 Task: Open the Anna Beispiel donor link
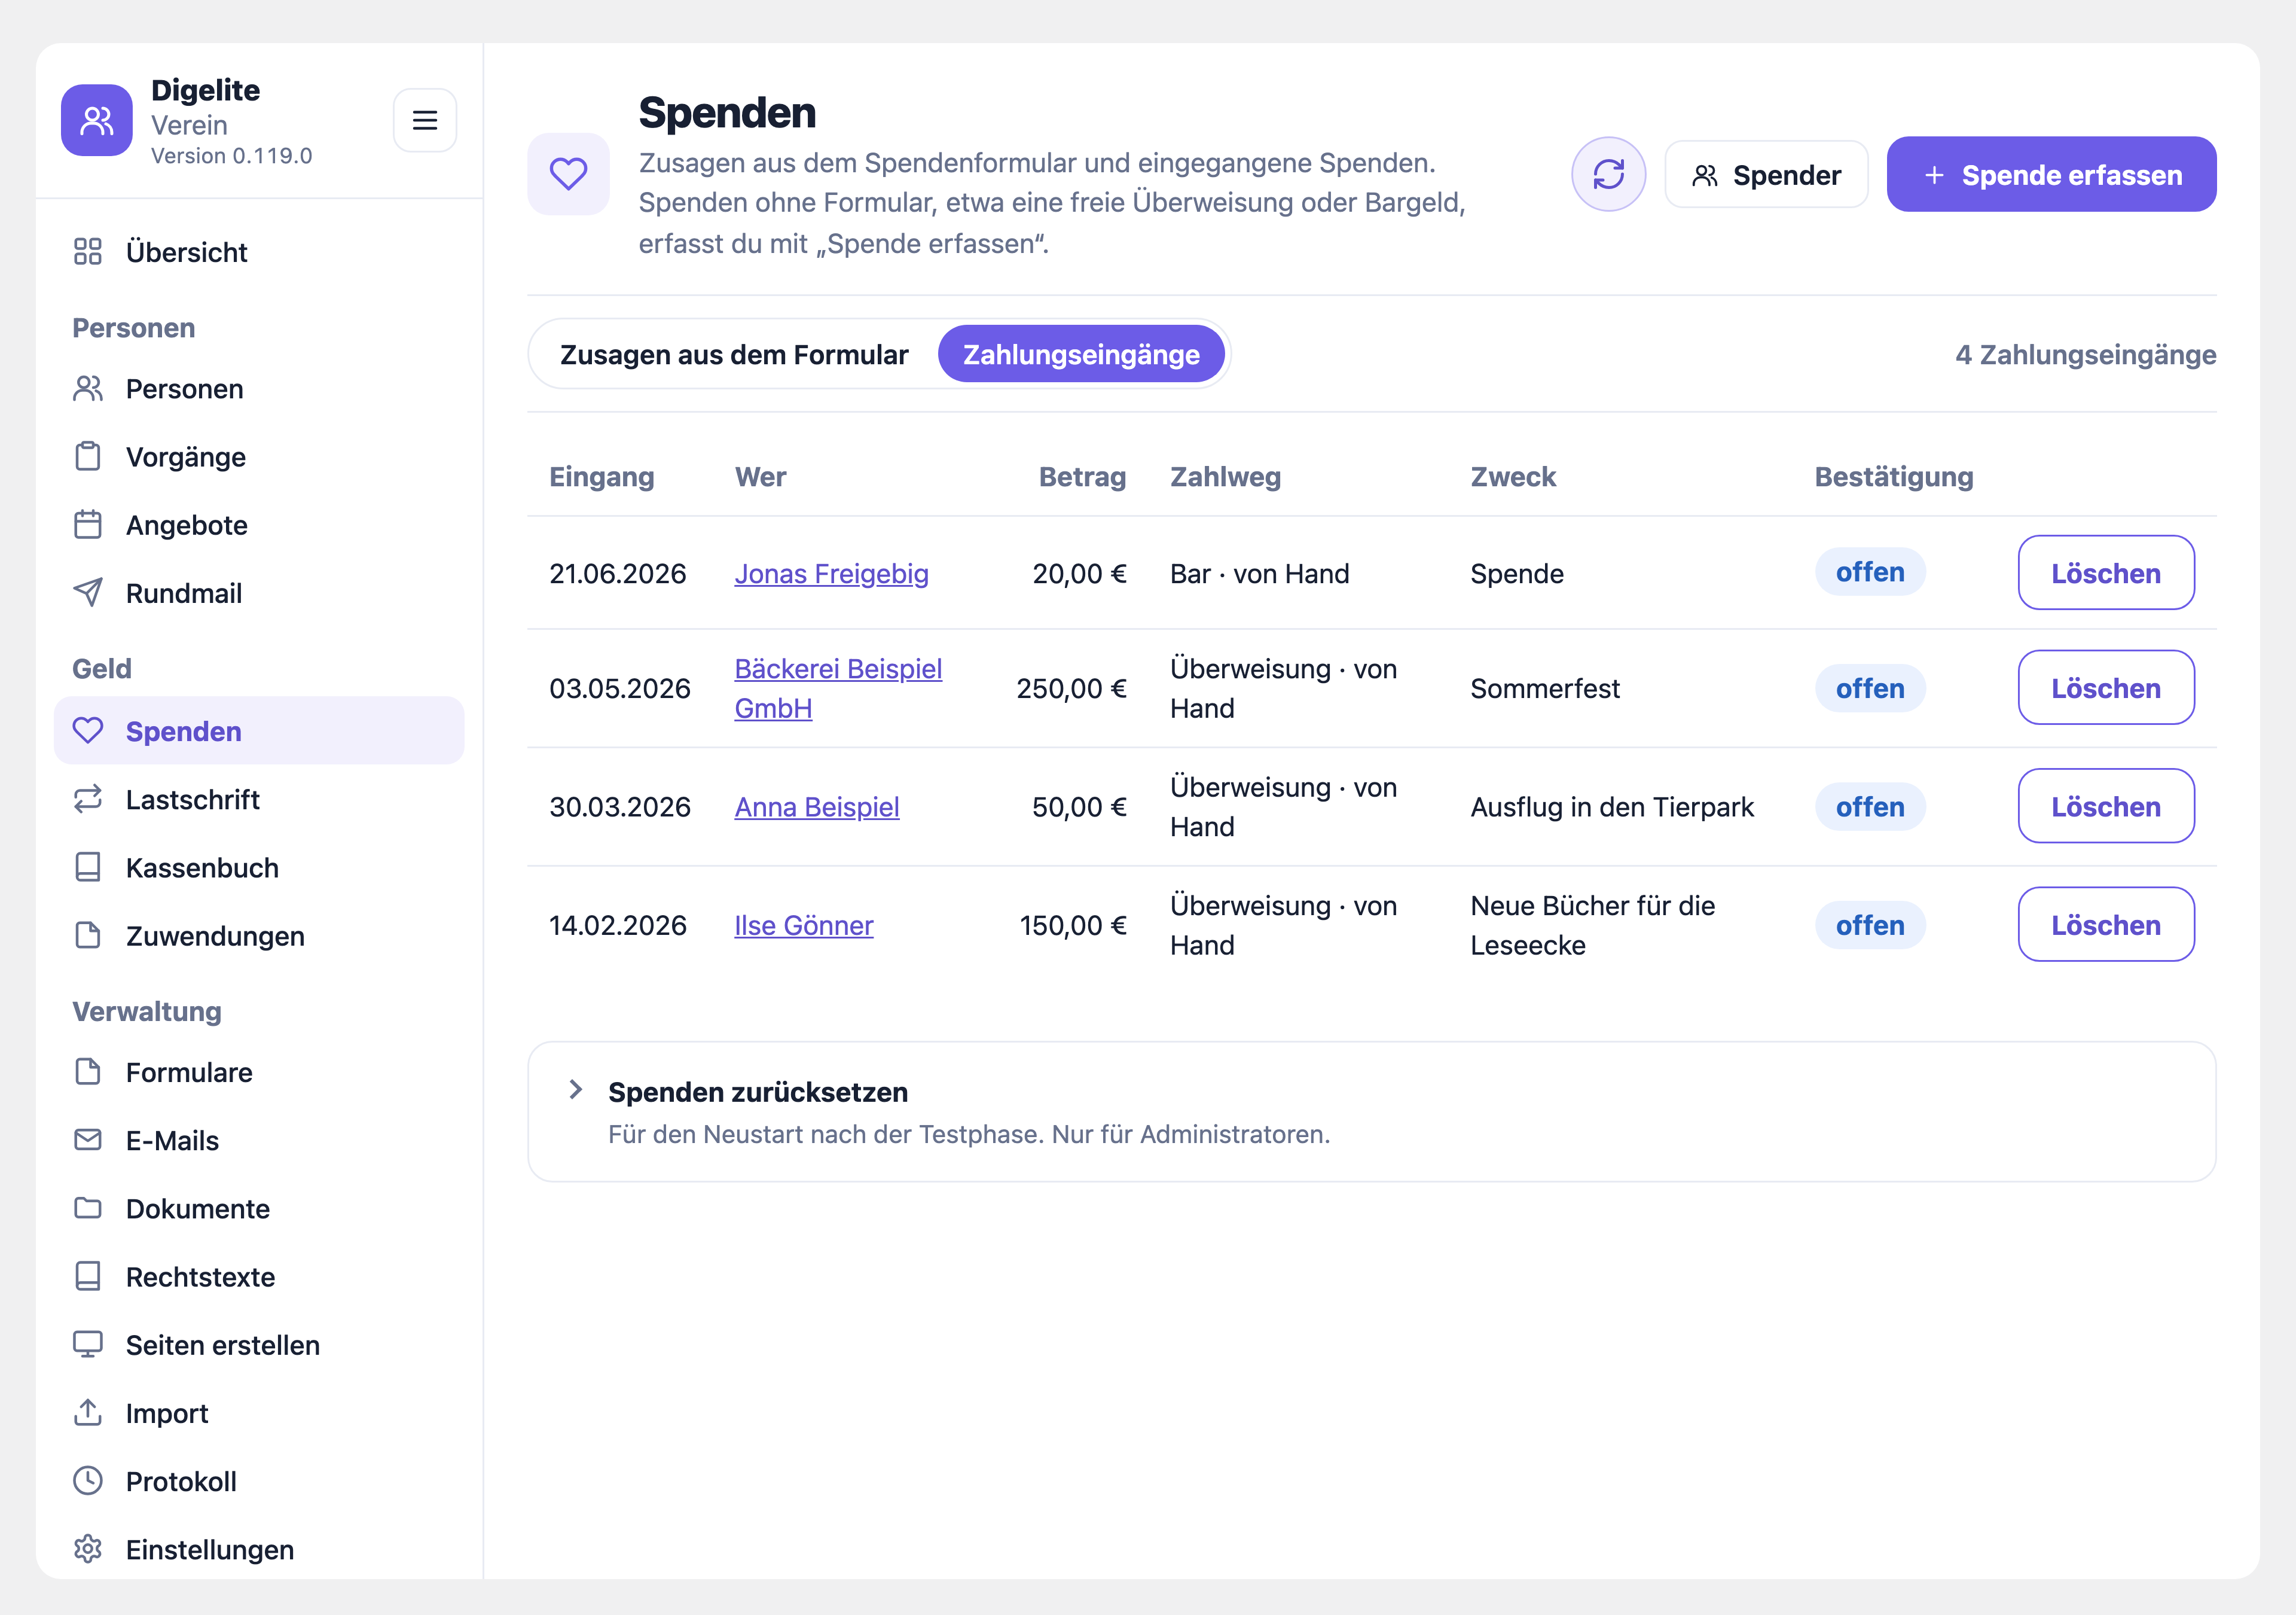817,806
